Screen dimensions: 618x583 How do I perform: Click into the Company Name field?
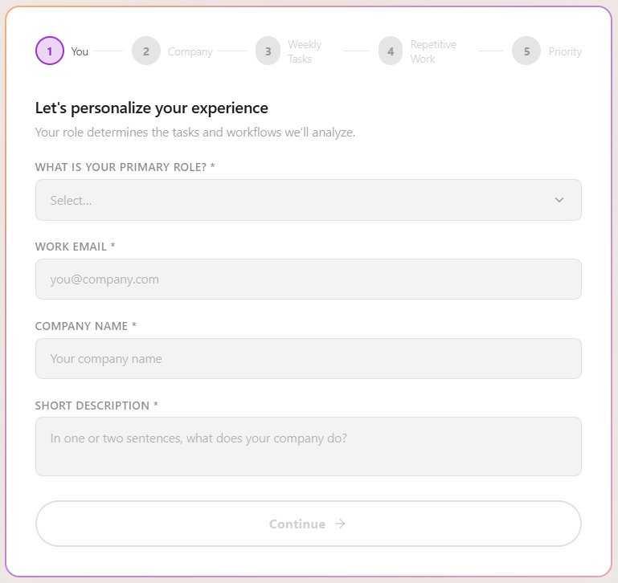pos(308,358)
